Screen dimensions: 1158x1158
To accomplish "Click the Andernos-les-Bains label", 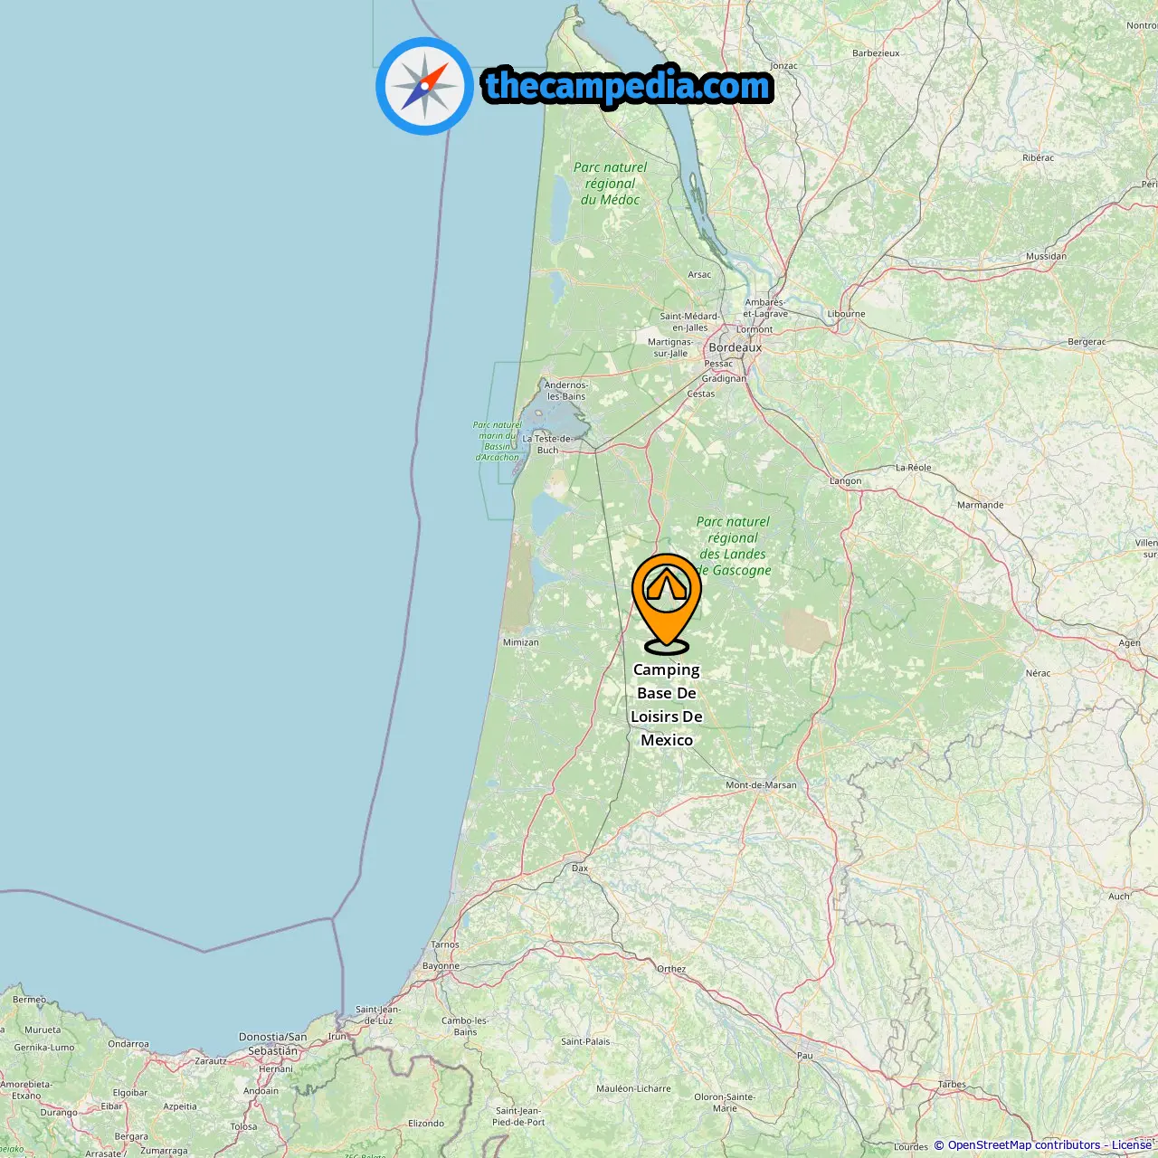I will coord(566,390).
